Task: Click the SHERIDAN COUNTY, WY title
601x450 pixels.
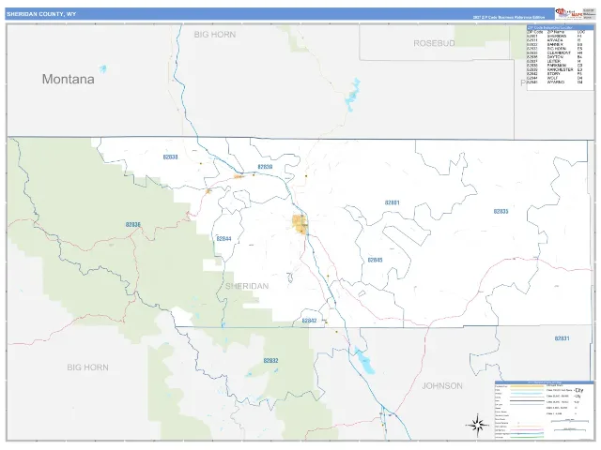Action: (41, 14)
